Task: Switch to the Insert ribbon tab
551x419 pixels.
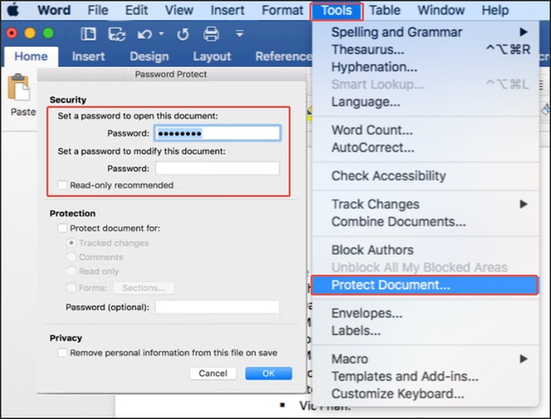Action: (88, 56)
